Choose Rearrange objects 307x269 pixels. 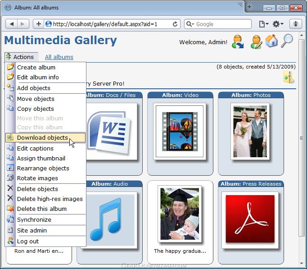pyautogui.click(x=45, y=169)
